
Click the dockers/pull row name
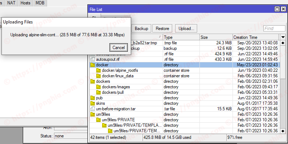pos(113,92)
